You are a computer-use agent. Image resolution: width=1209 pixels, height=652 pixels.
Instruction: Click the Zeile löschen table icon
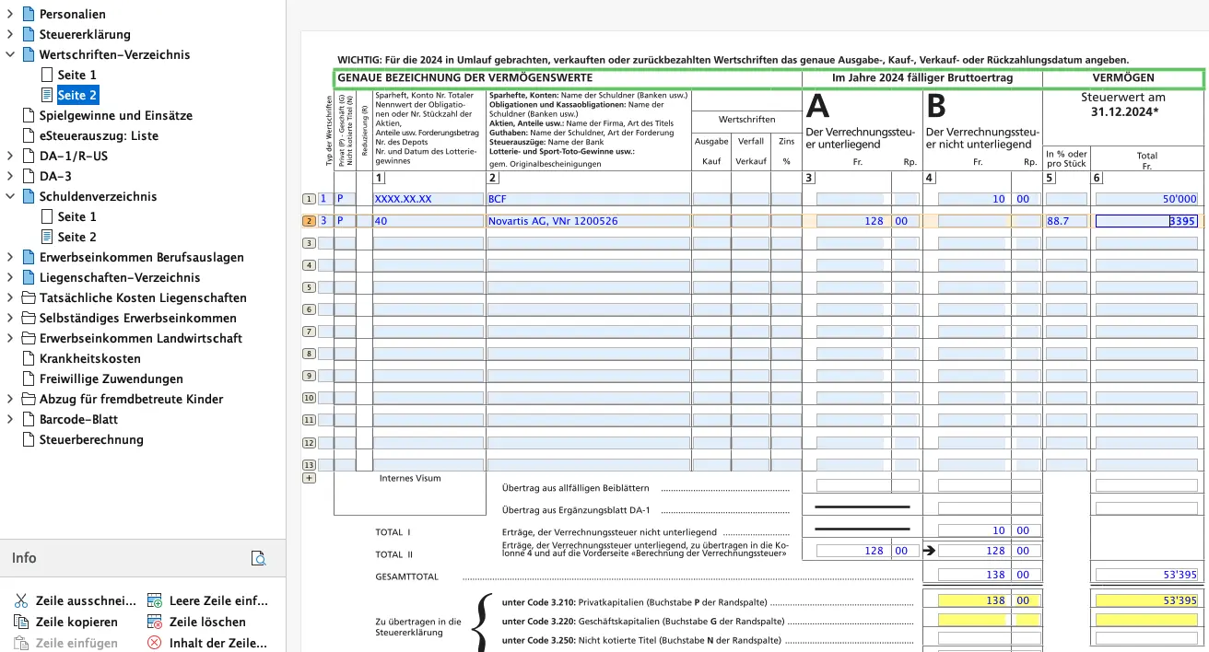[x=155, y=622]
